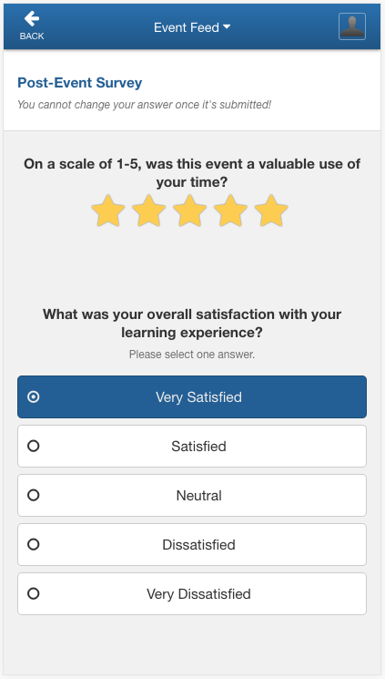
Task: Expand the Event Feed dropdown caret
Action: coord(227,27)
